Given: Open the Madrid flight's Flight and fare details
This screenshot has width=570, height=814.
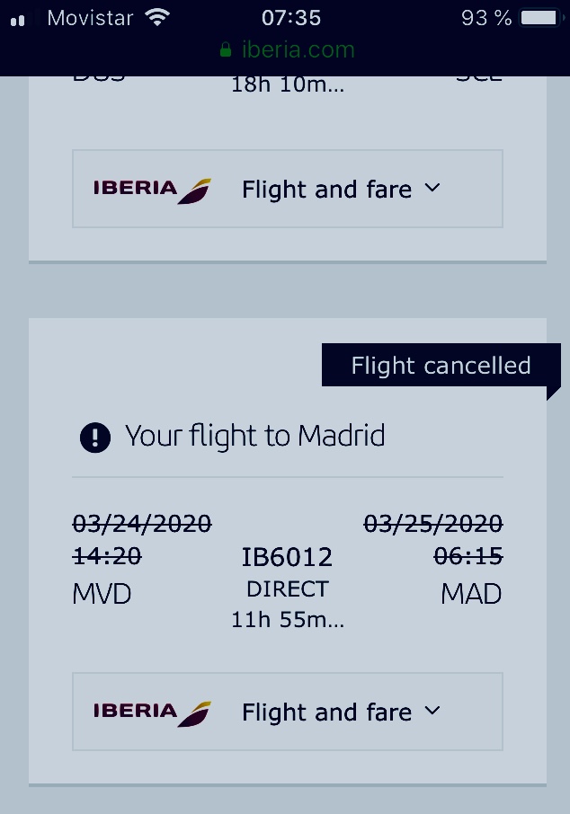Looking at the screenshot, I should click(326, 712).
